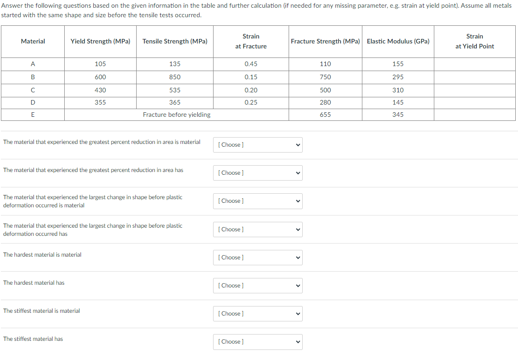Open the stiffest material dropdown

(x=257, y=314)
